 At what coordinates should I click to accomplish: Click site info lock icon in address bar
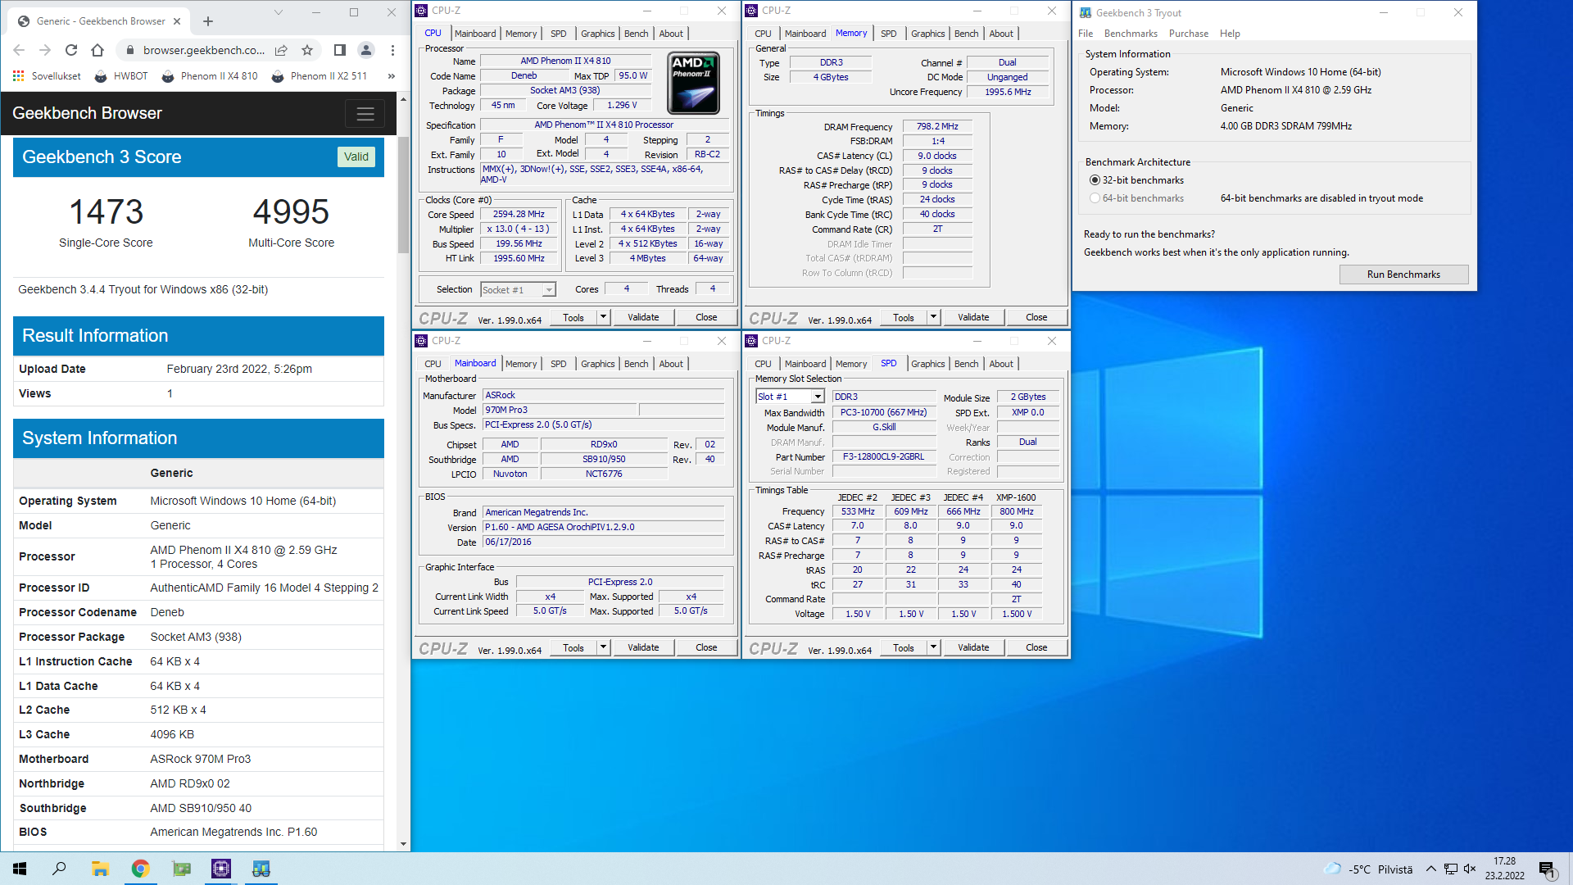click(129, 50)
